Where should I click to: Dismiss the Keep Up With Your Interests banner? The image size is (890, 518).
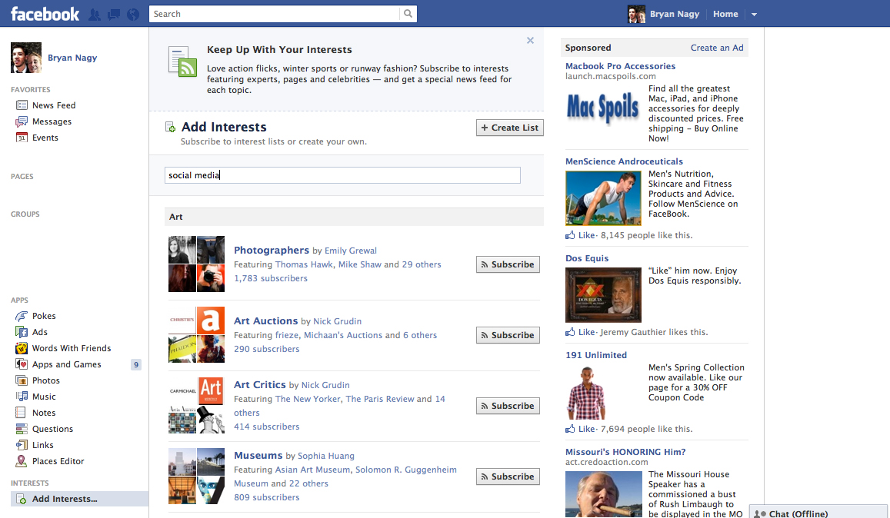coord(530,41)
